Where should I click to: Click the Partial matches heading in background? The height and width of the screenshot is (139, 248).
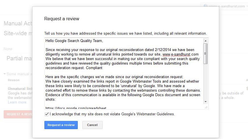coord(19,58)
